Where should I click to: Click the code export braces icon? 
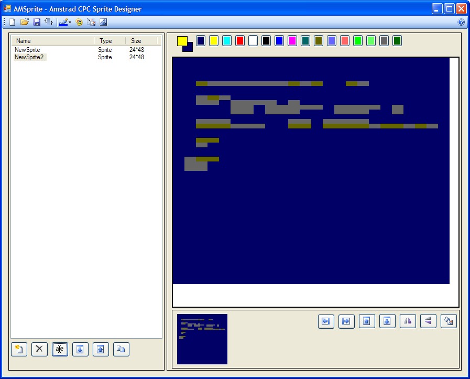point(49,22)
